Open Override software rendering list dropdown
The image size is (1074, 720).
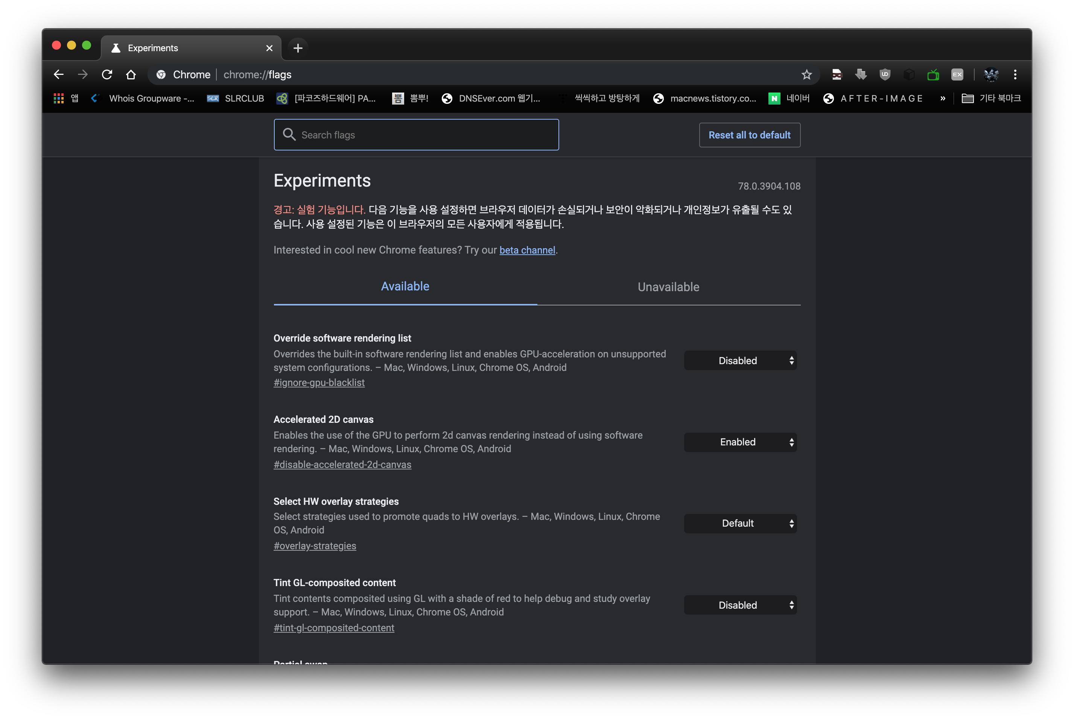[x=740, y=360]
